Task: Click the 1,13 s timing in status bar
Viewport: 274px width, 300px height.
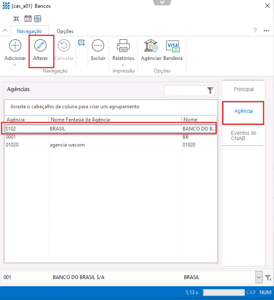Action: click(x=192, y=292)
